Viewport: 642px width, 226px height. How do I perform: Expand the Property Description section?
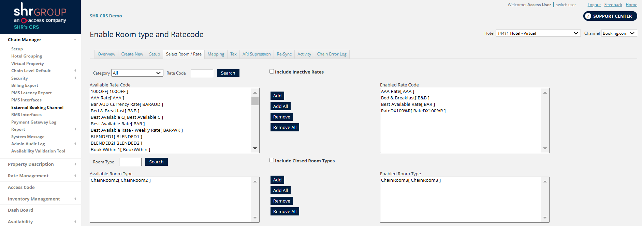[x=75, y=164]
